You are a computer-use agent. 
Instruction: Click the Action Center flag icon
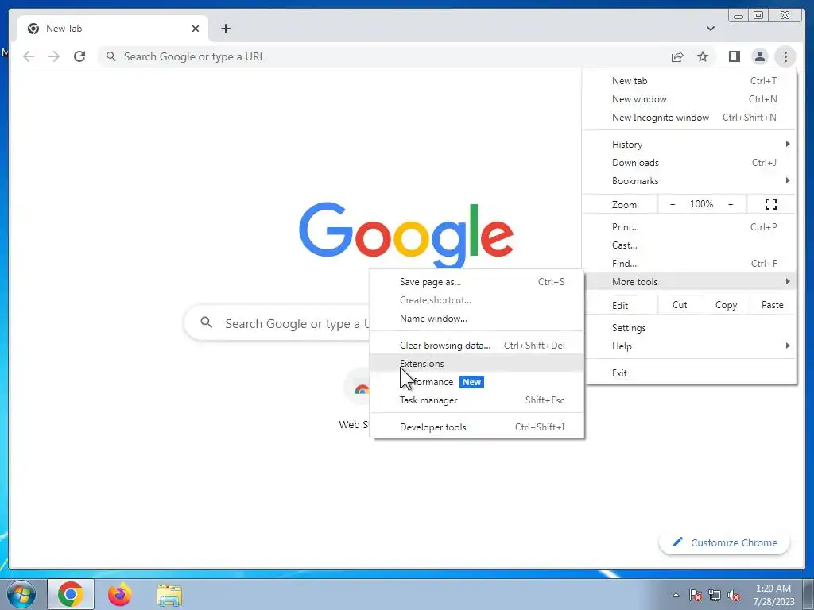696,595
